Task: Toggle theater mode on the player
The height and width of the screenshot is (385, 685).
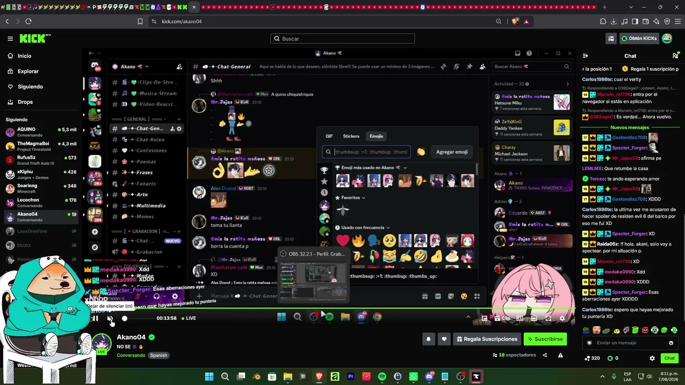Action: click(534, 318)
